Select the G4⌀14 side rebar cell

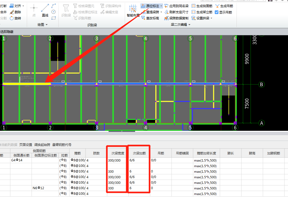click(x=21, y=160)
